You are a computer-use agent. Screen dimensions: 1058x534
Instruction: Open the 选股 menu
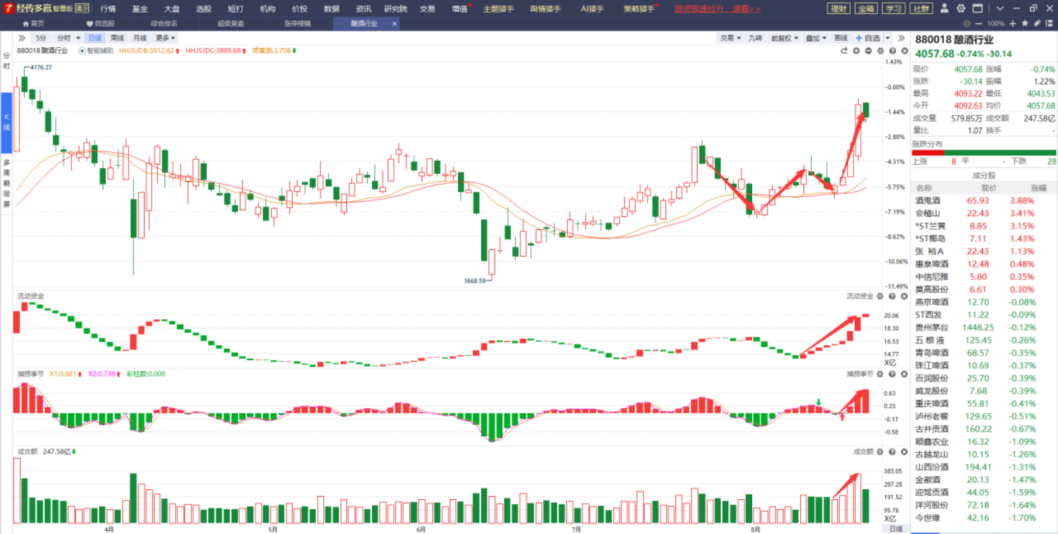(x=204, y=9)
